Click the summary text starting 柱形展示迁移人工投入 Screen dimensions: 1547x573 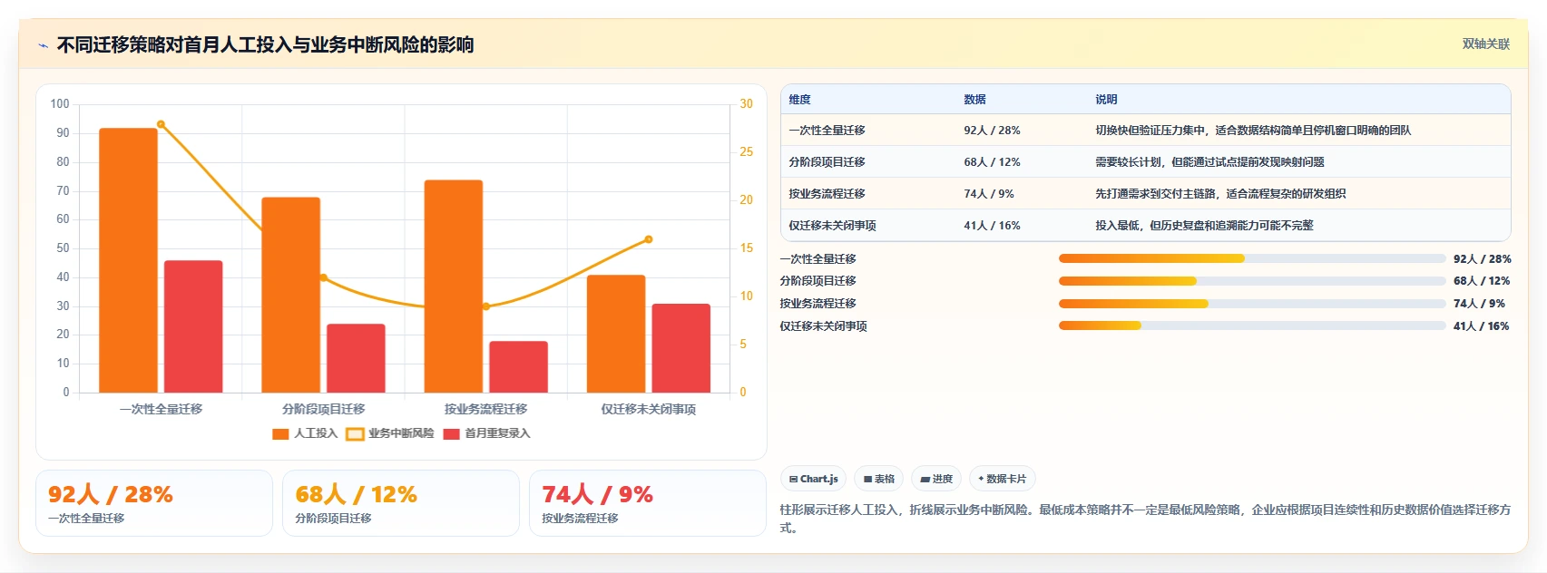tap(1145, 519)
